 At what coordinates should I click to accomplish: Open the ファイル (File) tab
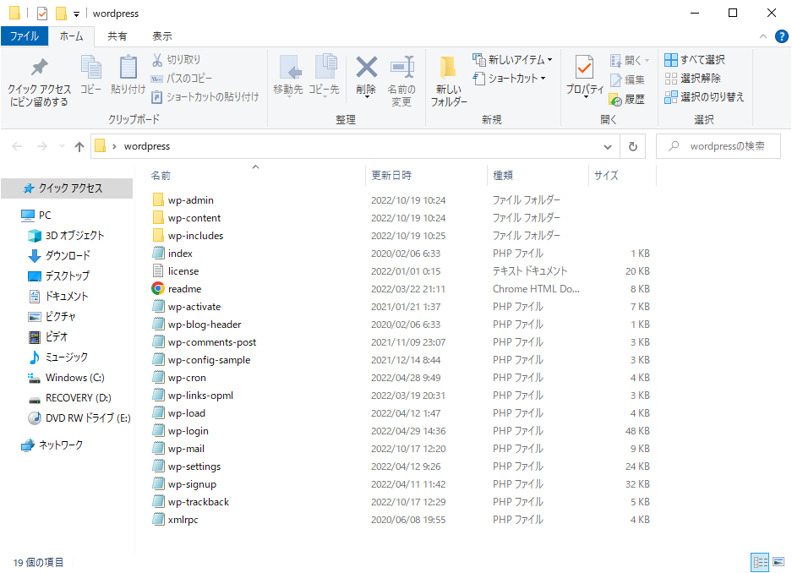coord(25,36)
